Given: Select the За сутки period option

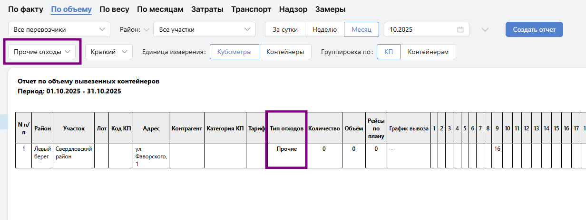Looking at the screenshot, I should click(x=285, y=29).
